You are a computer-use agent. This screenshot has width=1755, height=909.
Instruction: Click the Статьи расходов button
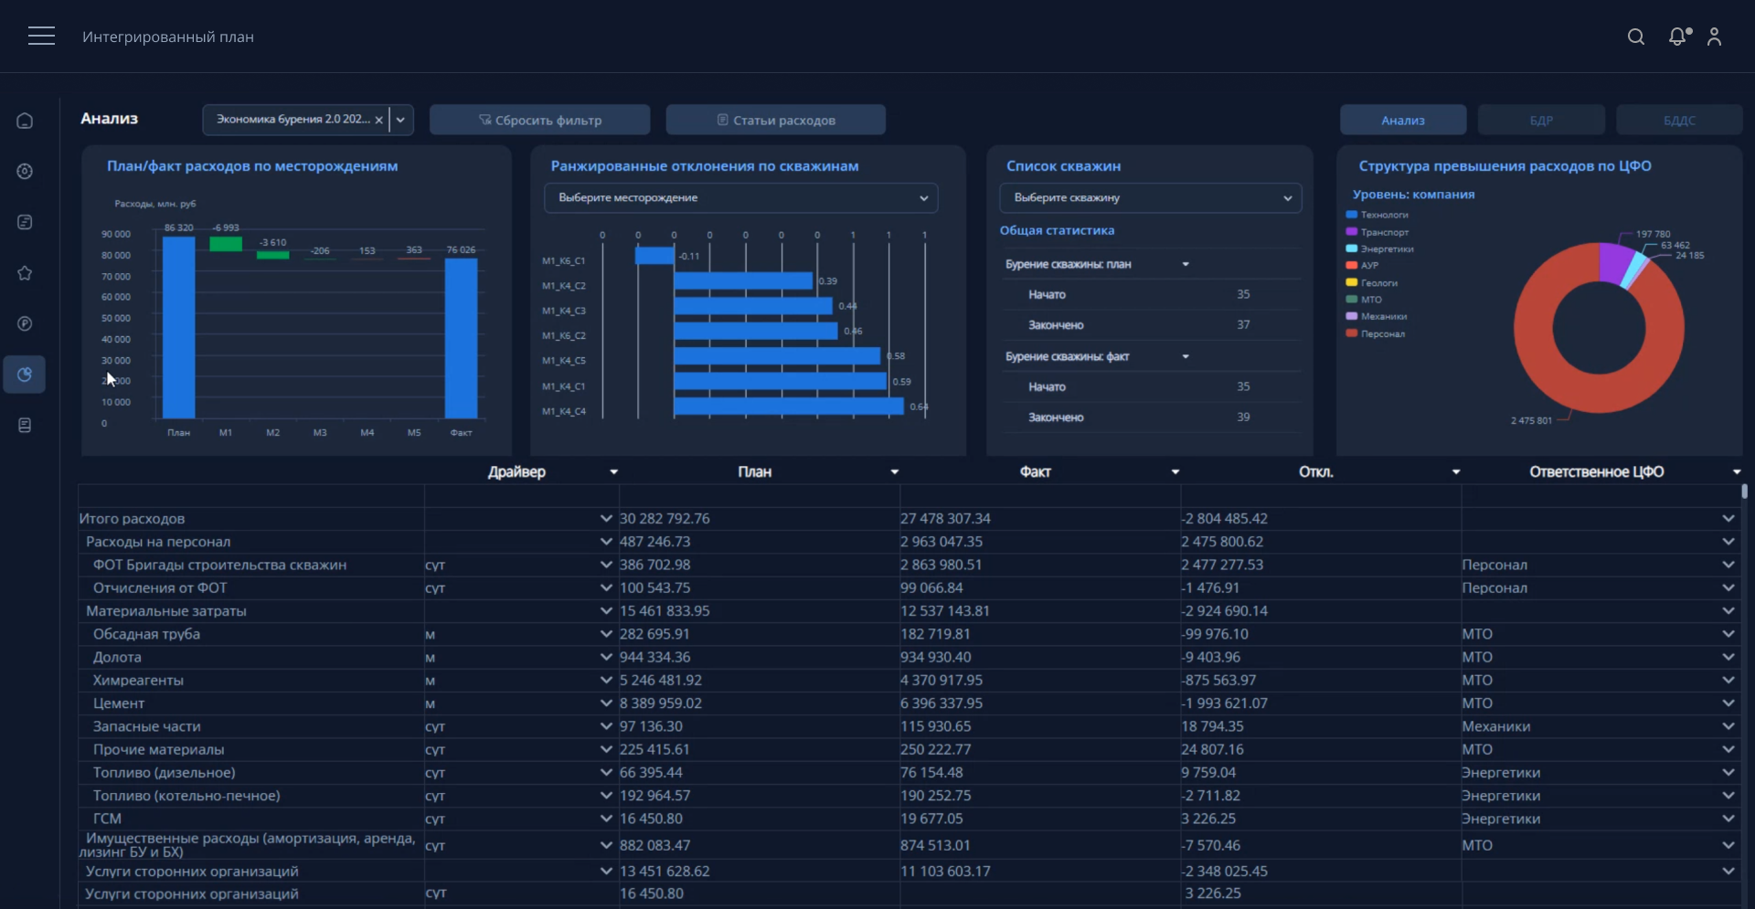click(775, 121)
